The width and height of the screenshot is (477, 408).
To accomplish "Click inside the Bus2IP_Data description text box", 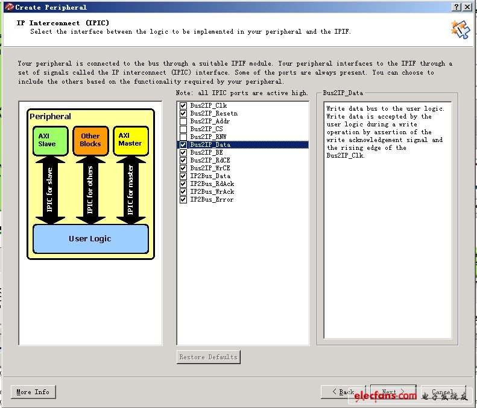I will (x=387, y=241).
